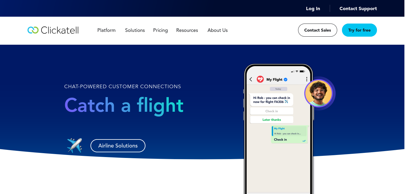This screenshot has height=194, width=408.
Task: Click the Log In link
Action: [x=313, y=9]
